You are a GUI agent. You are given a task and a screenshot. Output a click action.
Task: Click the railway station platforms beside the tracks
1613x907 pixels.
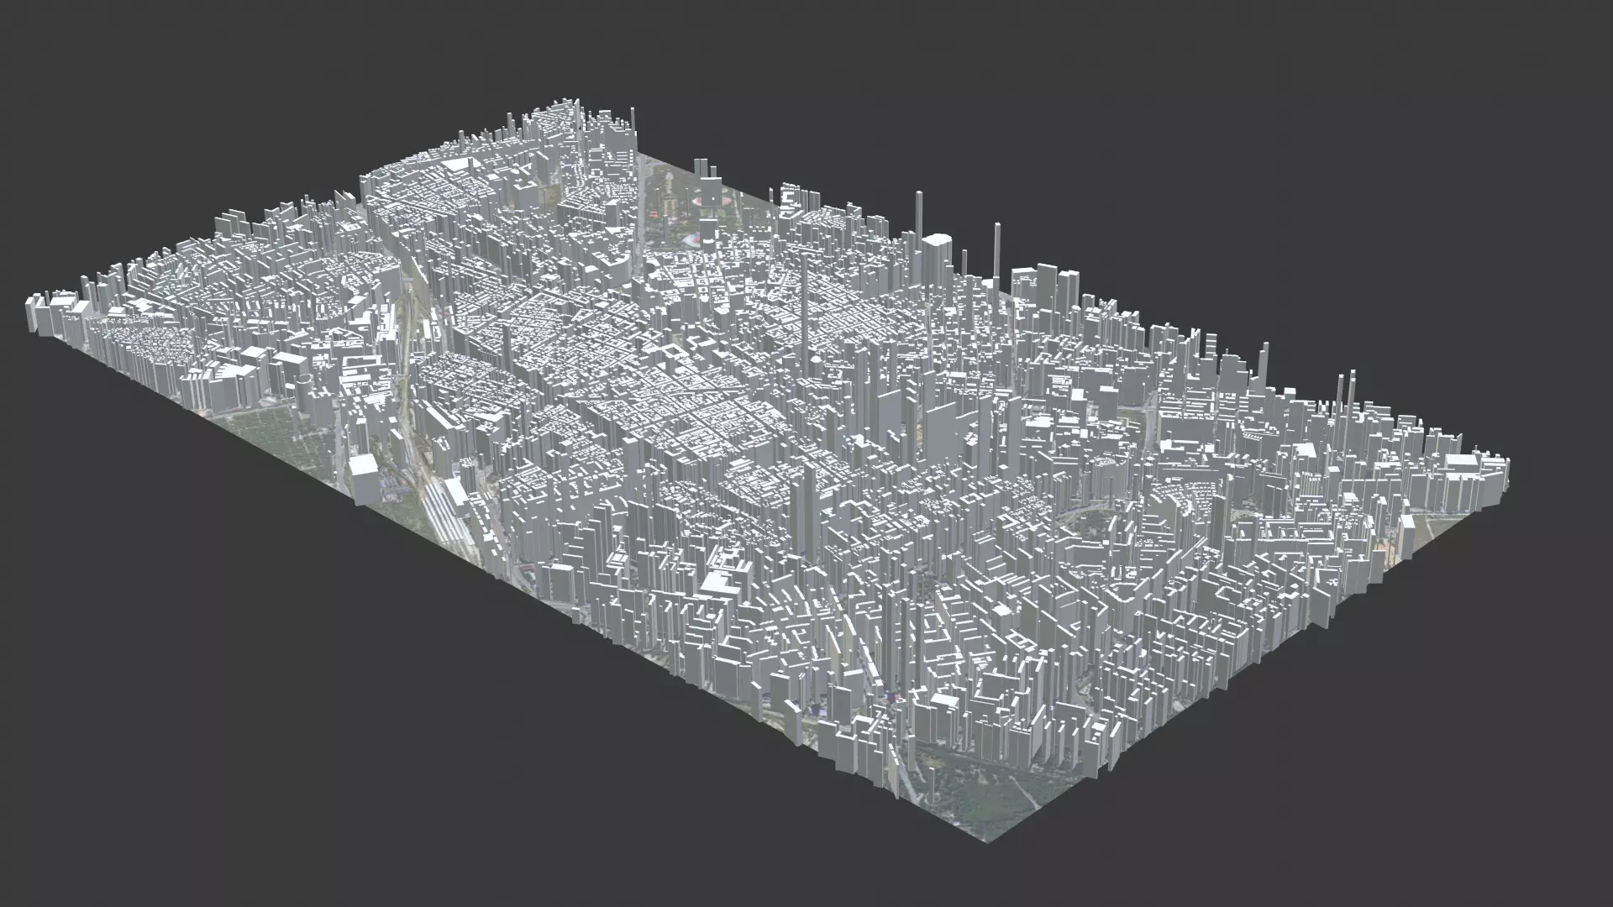pos(442,511)
